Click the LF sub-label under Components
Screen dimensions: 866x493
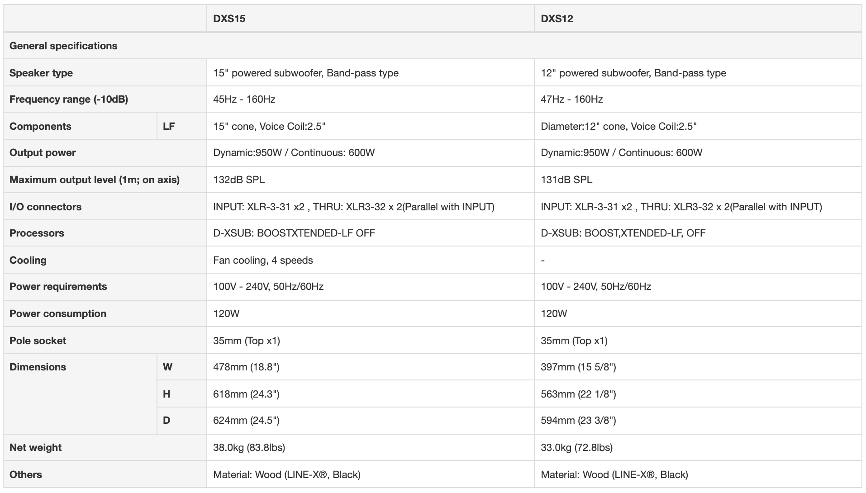169,127
